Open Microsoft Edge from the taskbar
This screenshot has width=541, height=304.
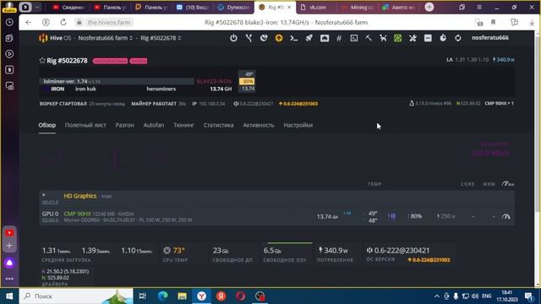tap(163, 296)
